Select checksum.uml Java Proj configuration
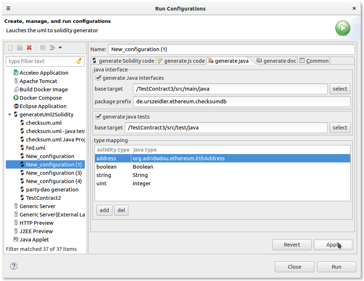 55,139
